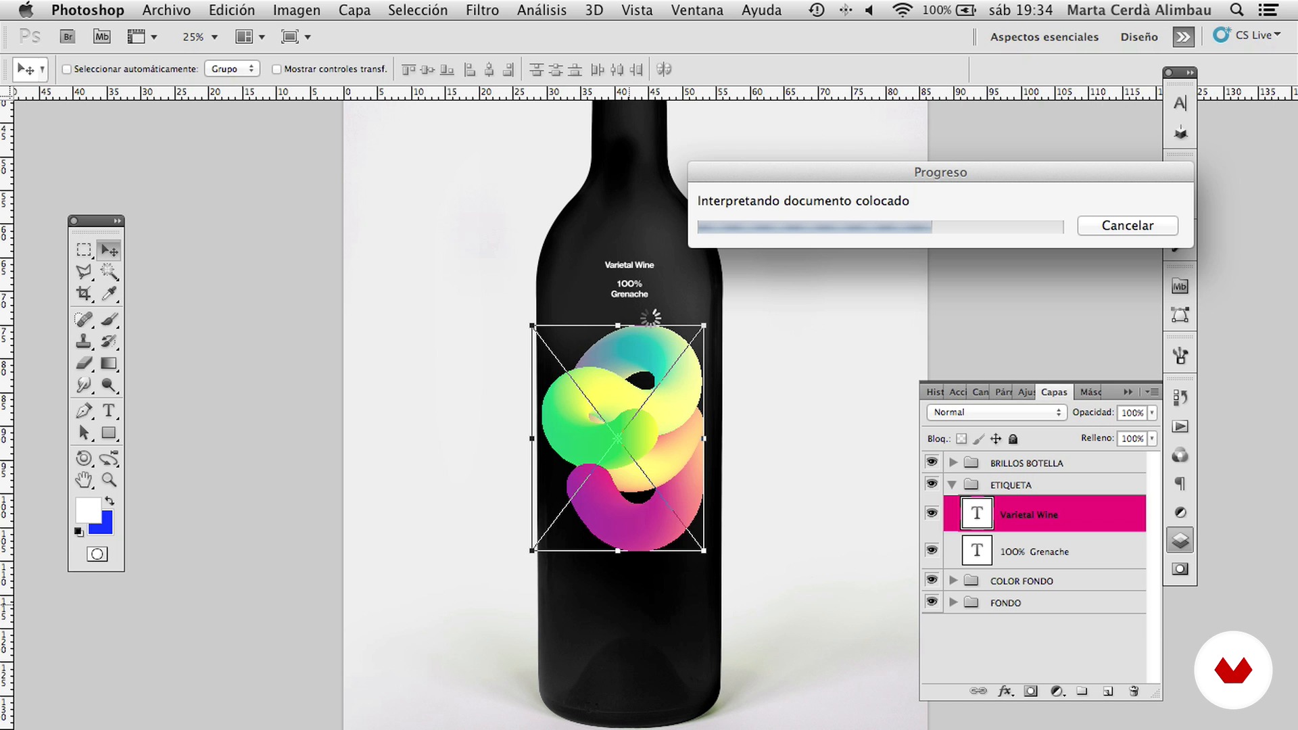The height and width of the screenshot is (730, 1298).
Task: Choose the Eyedropper tool
Action: pos(108,293)
